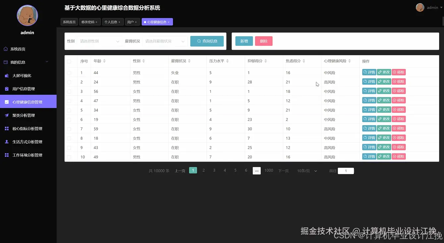Screen dimensions: 444x243
Task: Sort table by 雇佣状况 column
Action: click(189, 61)
